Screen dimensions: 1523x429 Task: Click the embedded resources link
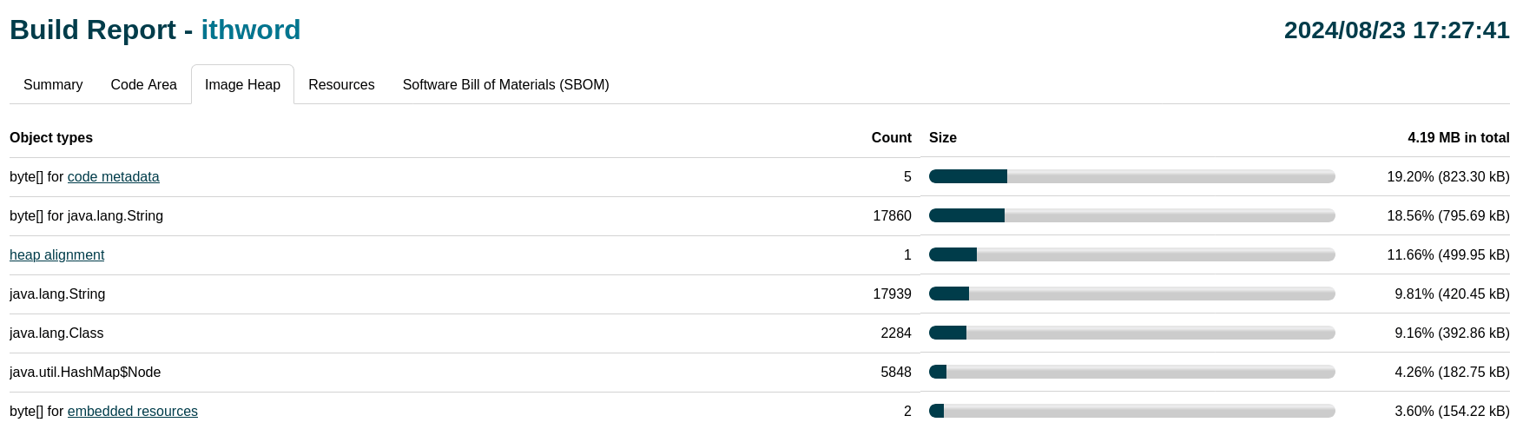[x=132, y=411]
